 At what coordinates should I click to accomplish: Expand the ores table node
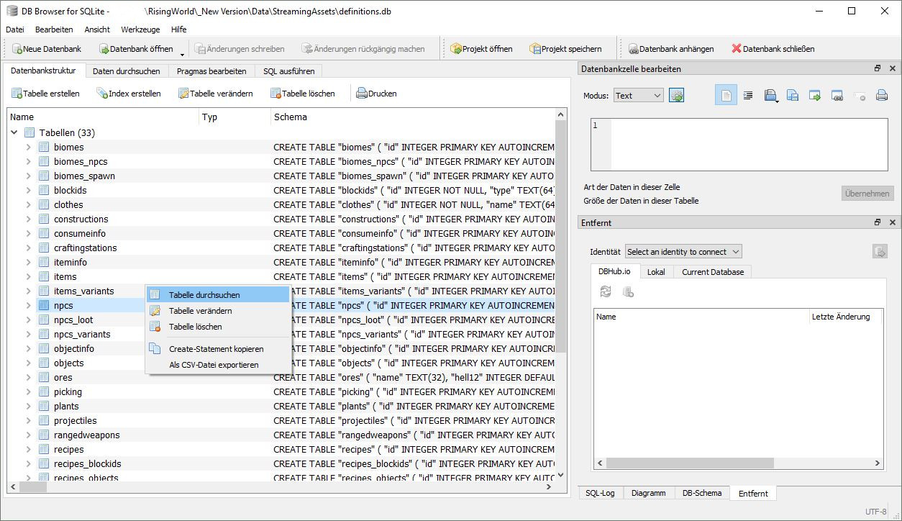[x=29, y=377]
